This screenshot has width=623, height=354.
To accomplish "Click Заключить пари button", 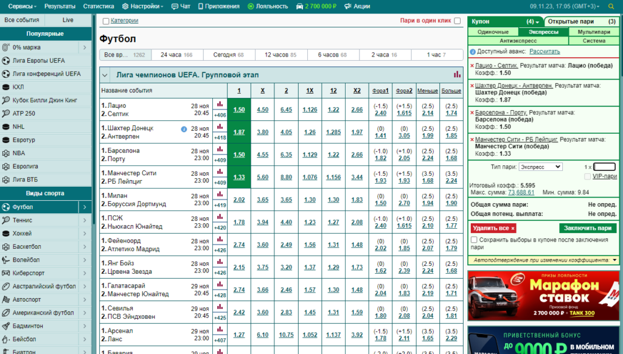I will click(588, 228).
